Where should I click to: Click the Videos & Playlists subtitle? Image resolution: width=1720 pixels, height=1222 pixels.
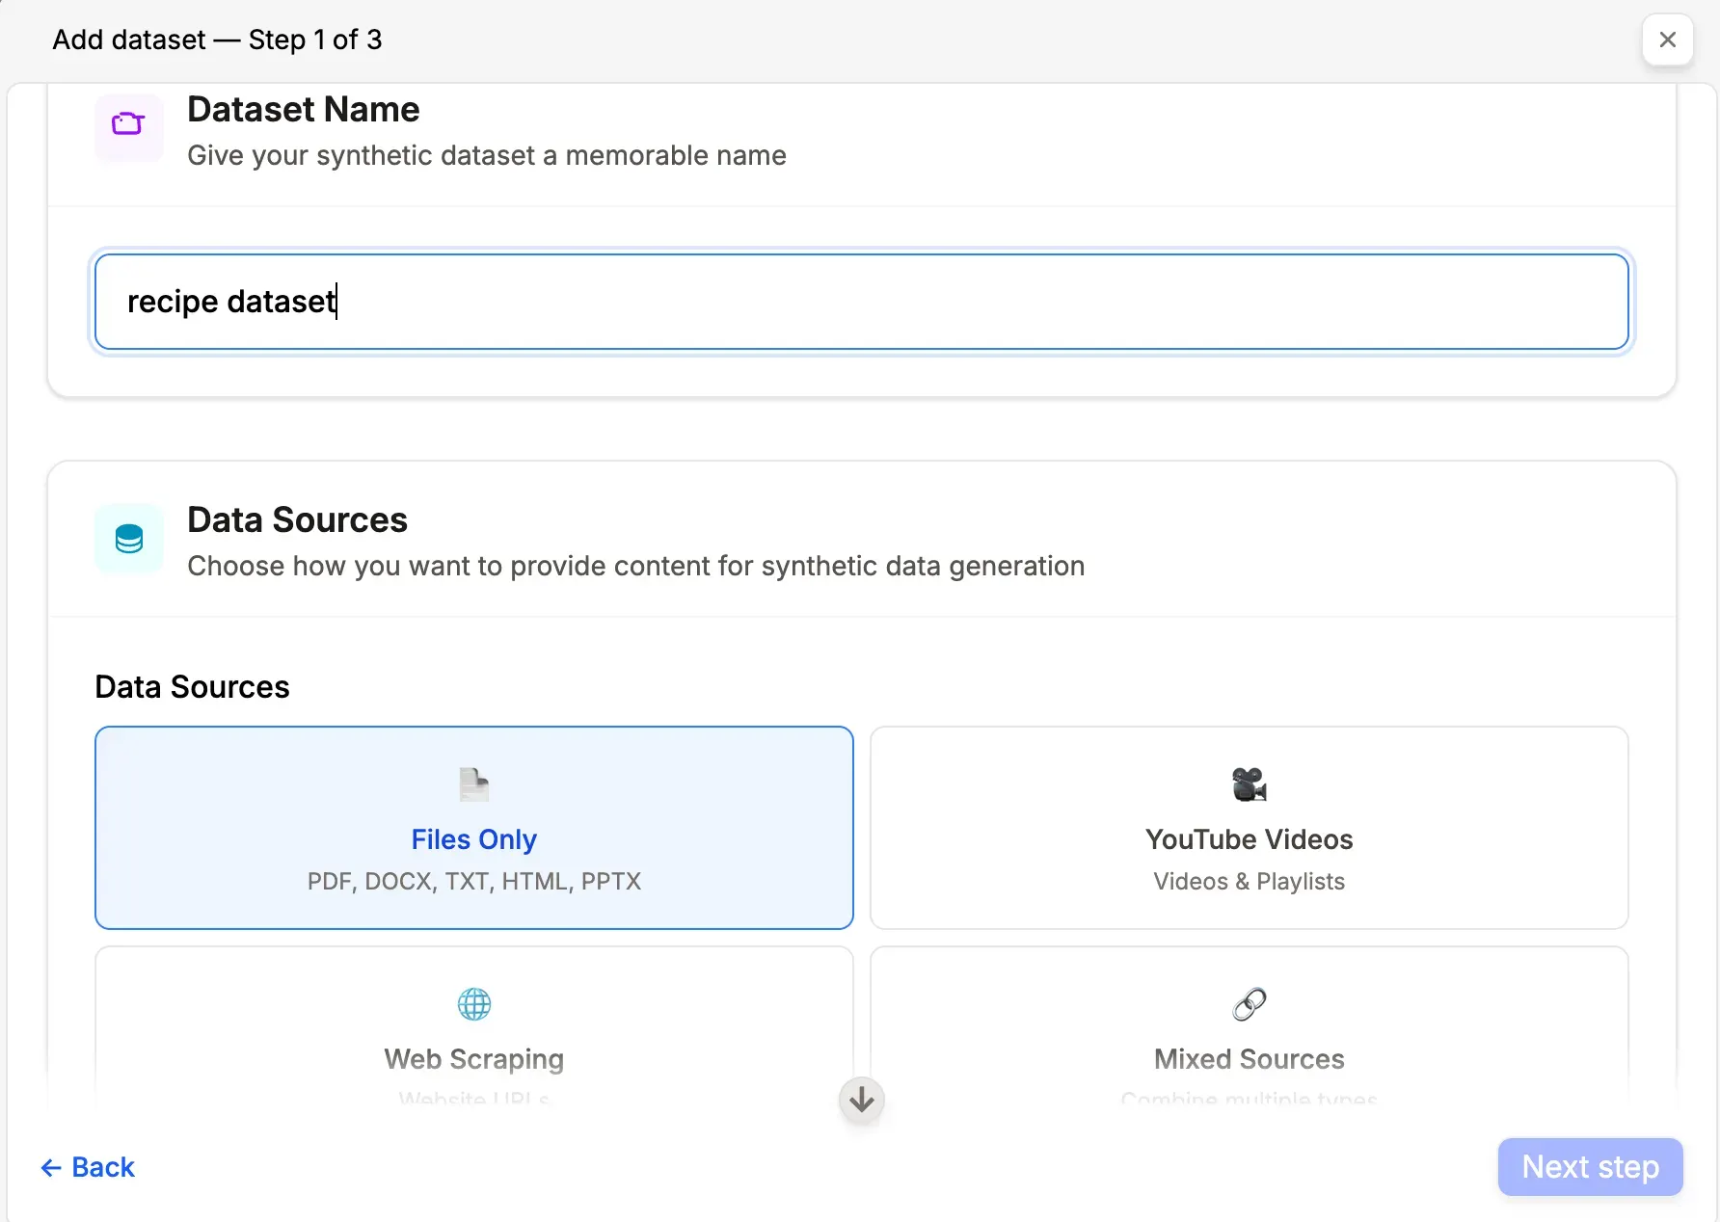point(1249,881)
